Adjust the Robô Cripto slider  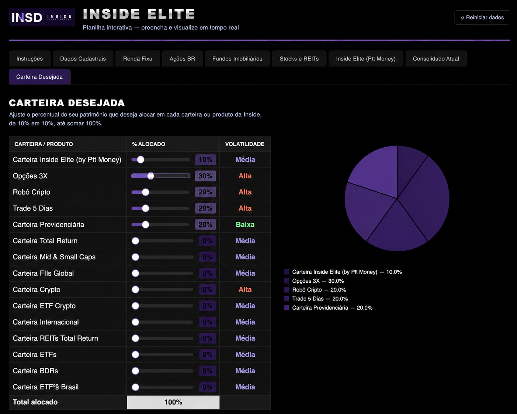click(x=161, y=192)
